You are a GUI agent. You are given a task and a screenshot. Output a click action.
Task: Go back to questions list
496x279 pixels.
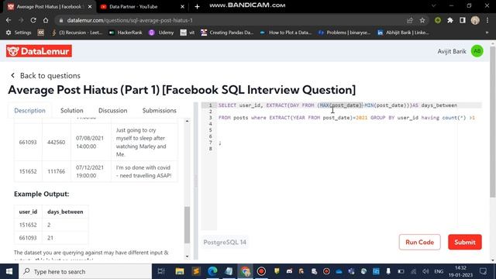[46, 76]
